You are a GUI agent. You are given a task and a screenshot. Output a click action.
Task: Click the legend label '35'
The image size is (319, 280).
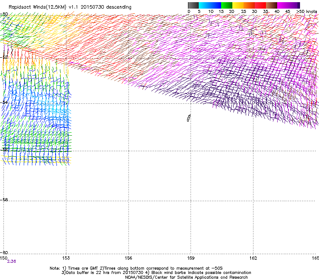click(x=266, y=12)
